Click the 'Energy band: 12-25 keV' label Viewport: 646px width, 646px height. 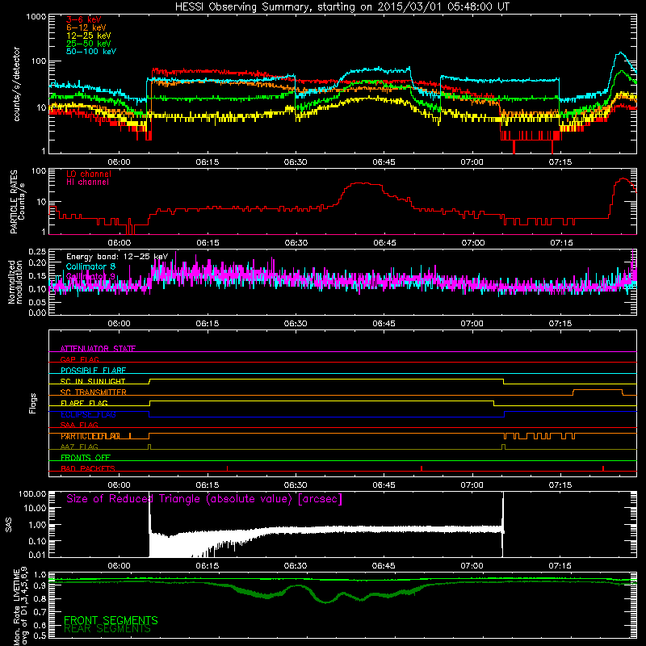tap(117, 257)
